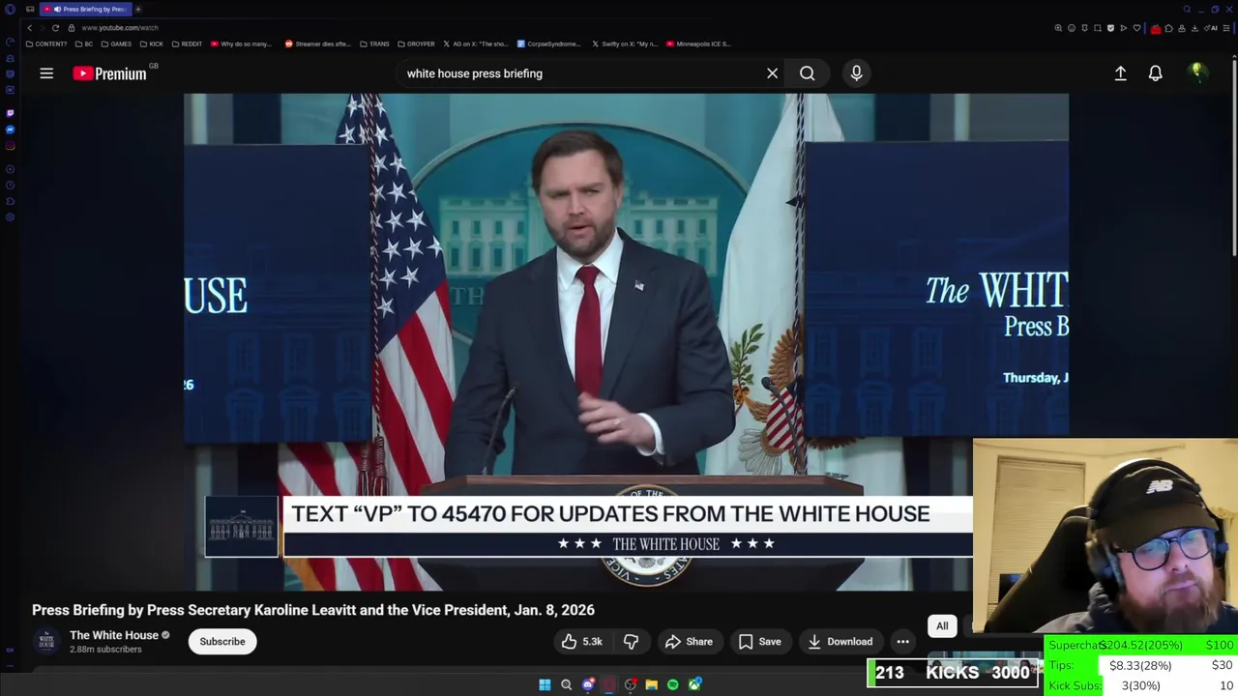Open 'Minneapolis ICE S...' bookmark
This screenshot has height=696, width=1238.
[x=698, y=43]
